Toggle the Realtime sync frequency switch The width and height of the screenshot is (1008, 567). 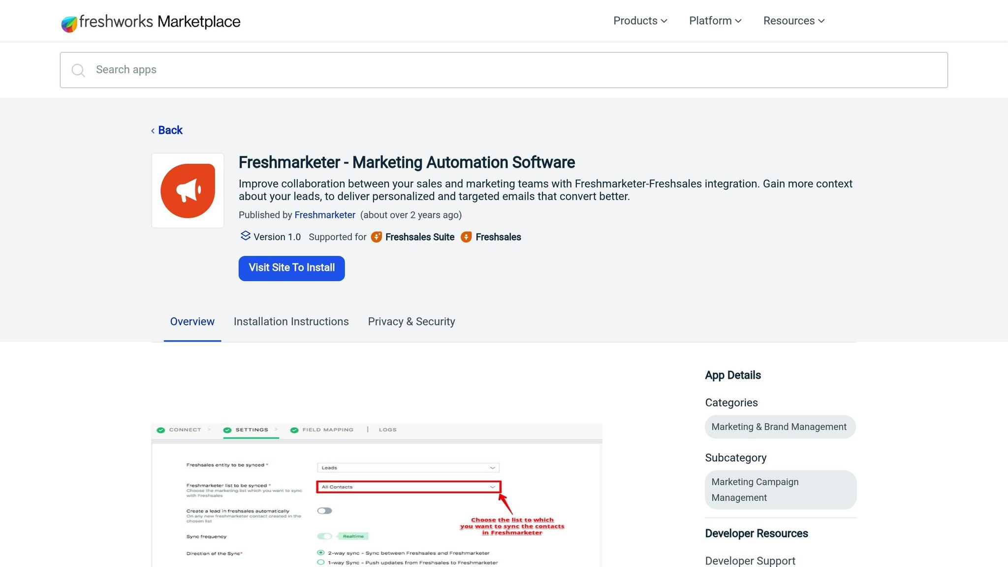point(324,536)
